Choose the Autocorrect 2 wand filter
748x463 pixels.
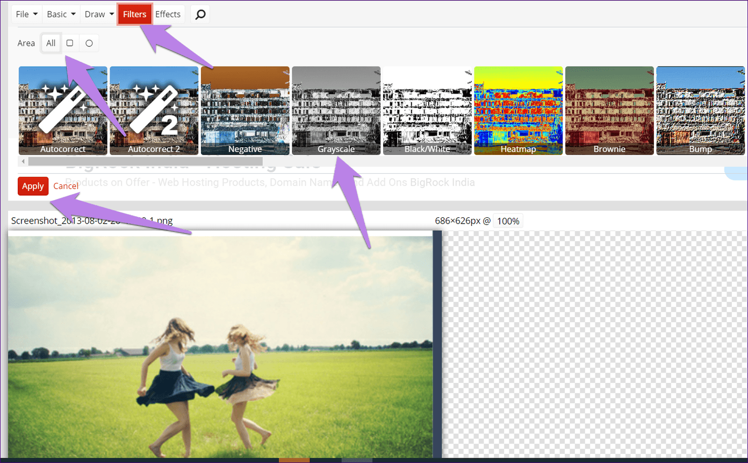click(154, 111)
